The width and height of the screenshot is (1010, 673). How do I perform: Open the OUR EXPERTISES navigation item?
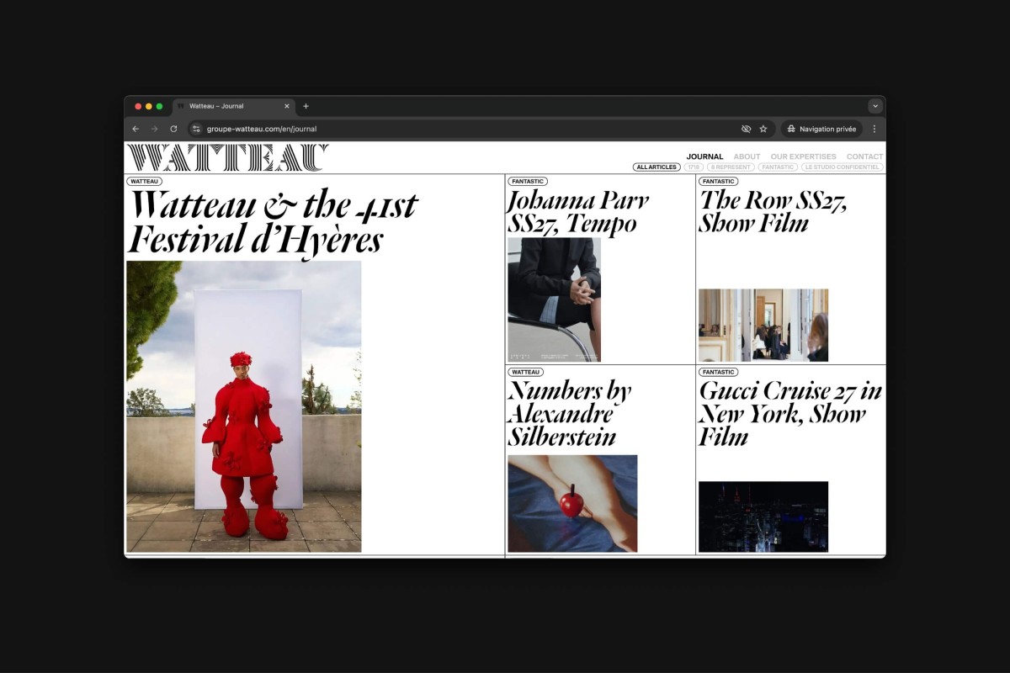pyautogui.click(x=804, y=156)
